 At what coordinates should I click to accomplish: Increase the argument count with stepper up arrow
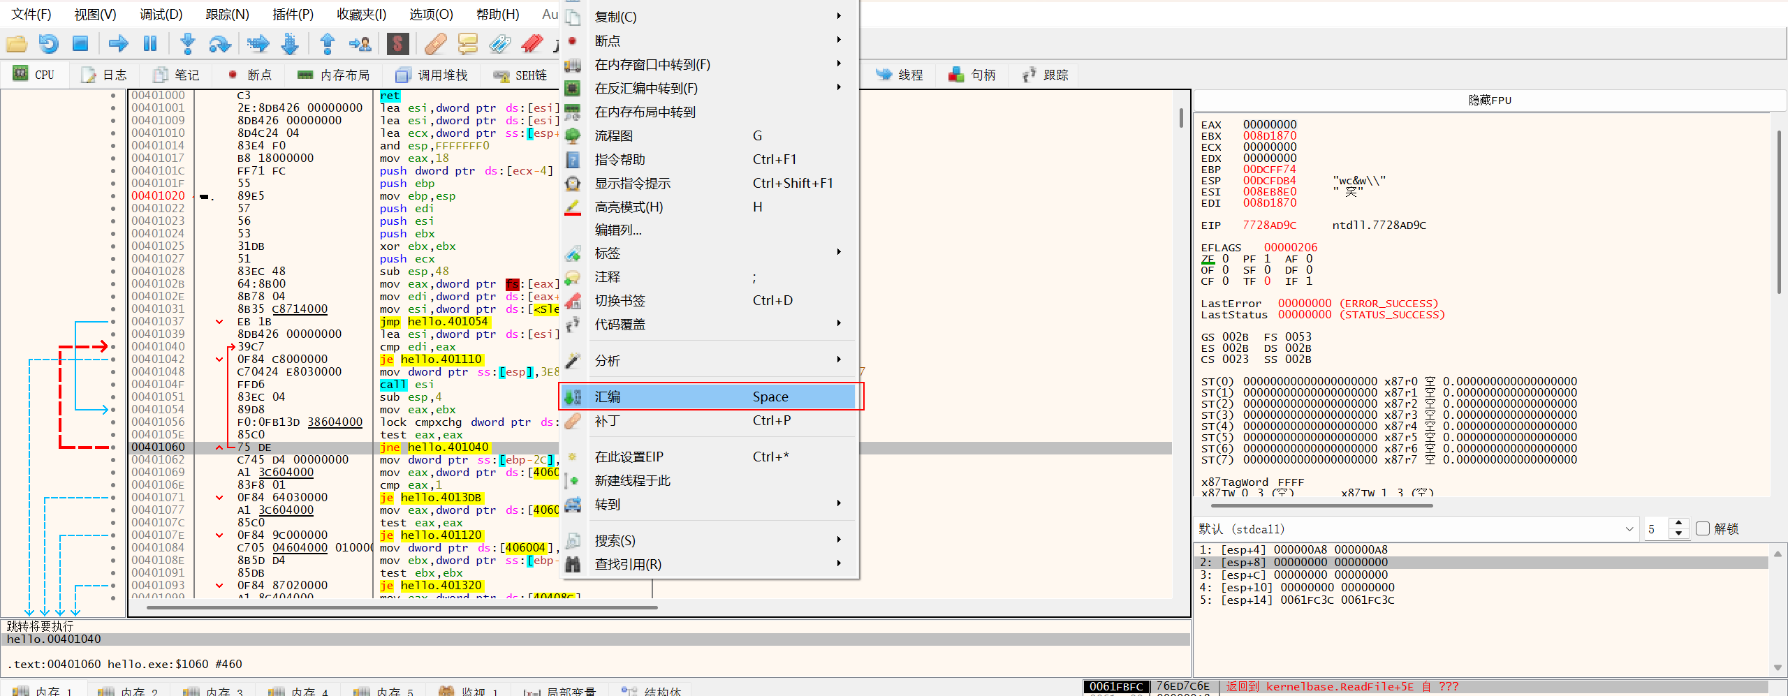tap(1679, 523)
